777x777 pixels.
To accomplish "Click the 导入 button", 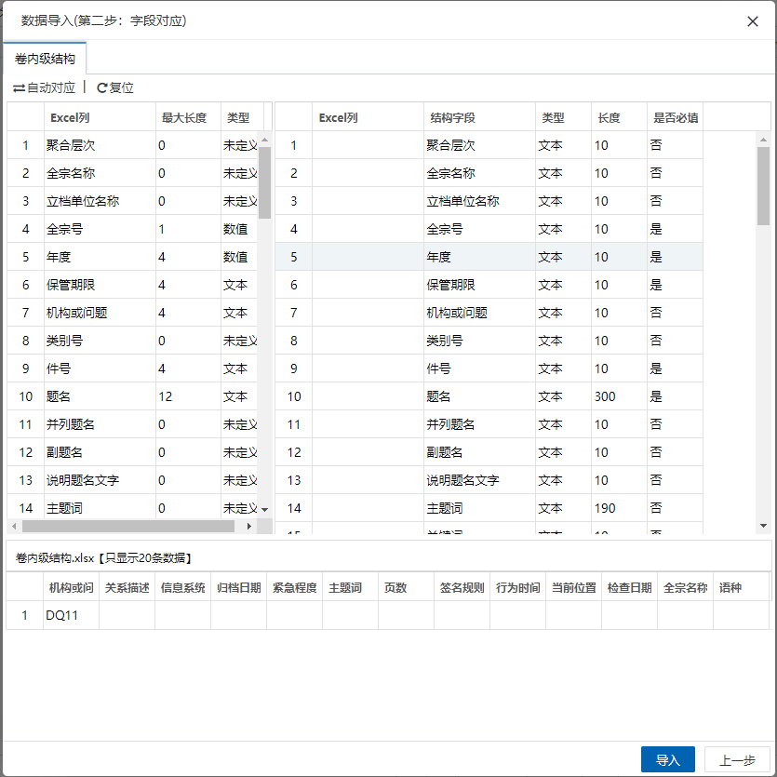I will (667, 760).
